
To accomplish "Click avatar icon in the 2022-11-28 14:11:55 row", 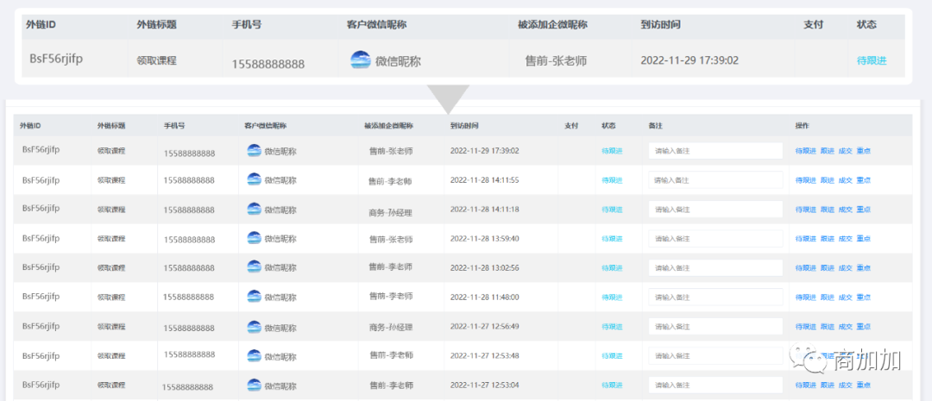I will pos(254,180).
